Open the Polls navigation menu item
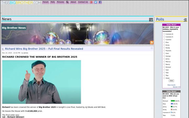The image size is (189, 118). tap(53, 2)
